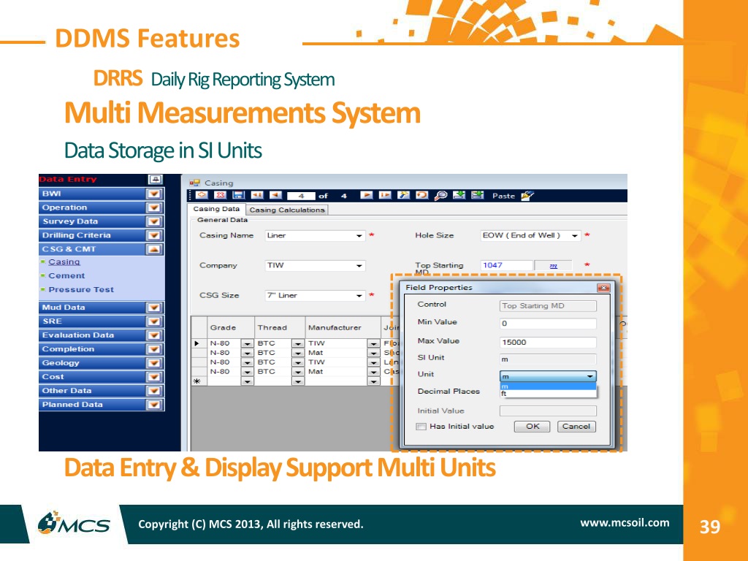
Task: Click the undo arrow icon in toolbar
Action: [421, 195]
